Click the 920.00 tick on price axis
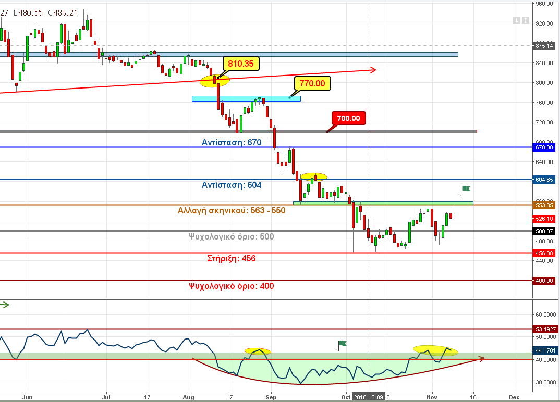The image size is (560, 402). pyautogui.click(x=544, y=23)
